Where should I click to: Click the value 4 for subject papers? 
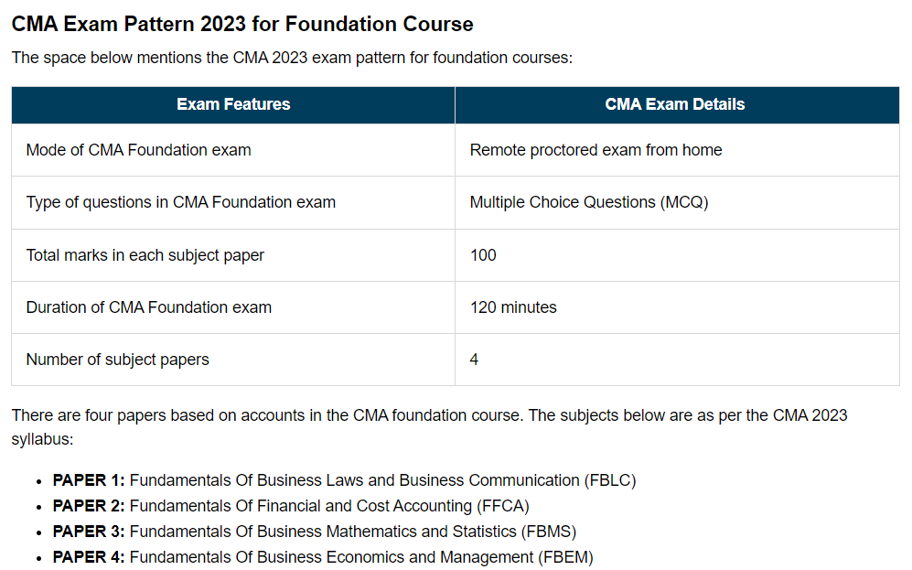click(x=474, y=360)
